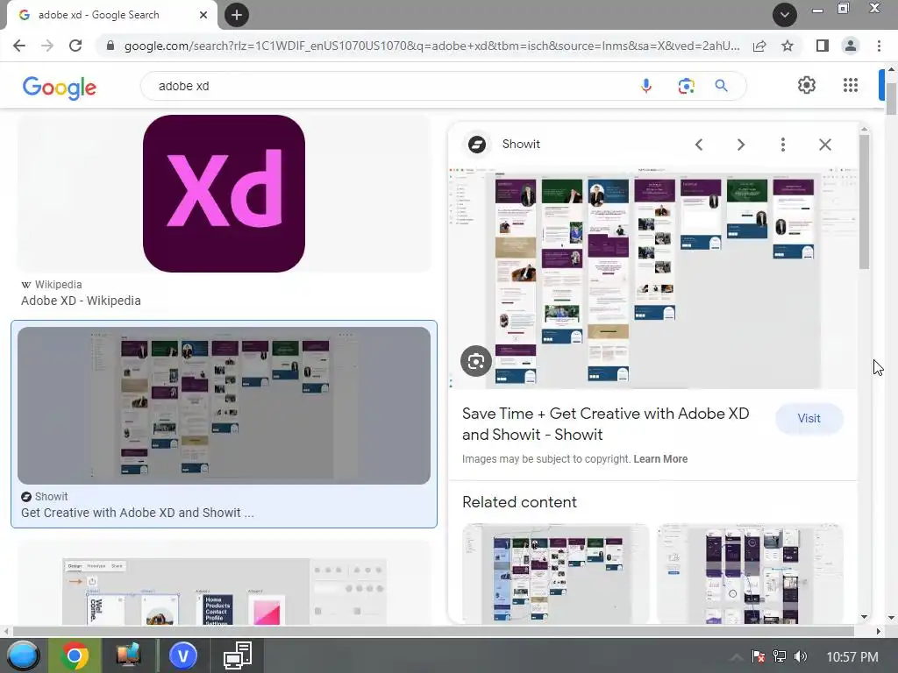Go forward in browser history
The image size is (898, 673).
coord(47,46)
